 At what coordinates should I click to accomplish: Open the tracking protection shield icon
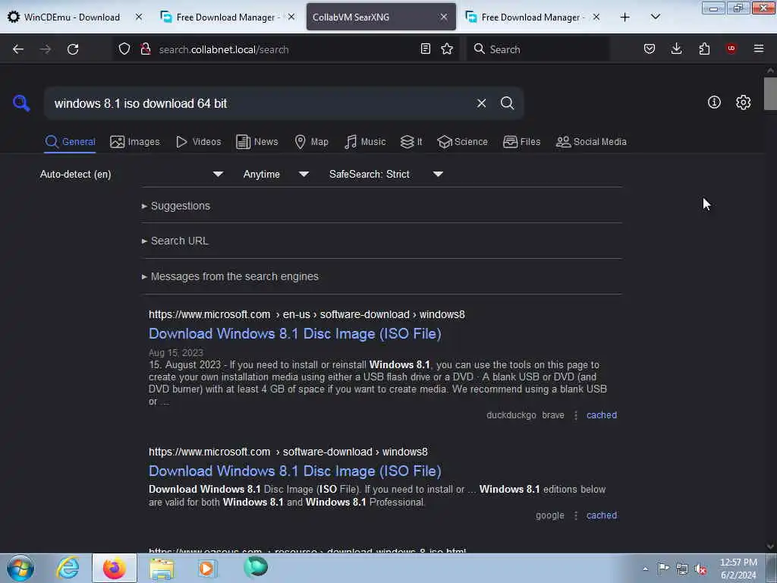point(124,49)
